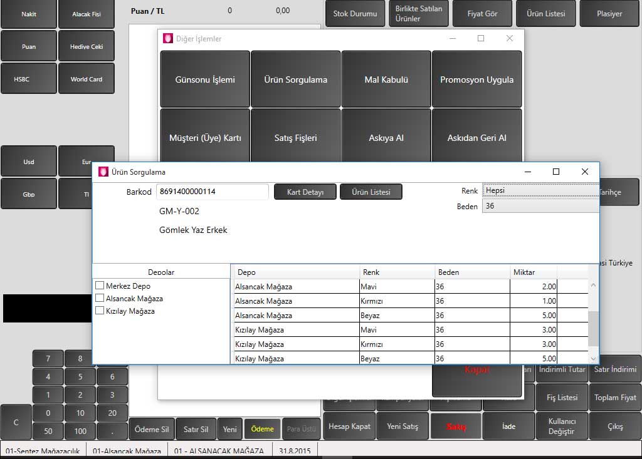Select quantity 2.00 in the table
The width and height of the screenshot is (642, 459).
click(533, 286)
